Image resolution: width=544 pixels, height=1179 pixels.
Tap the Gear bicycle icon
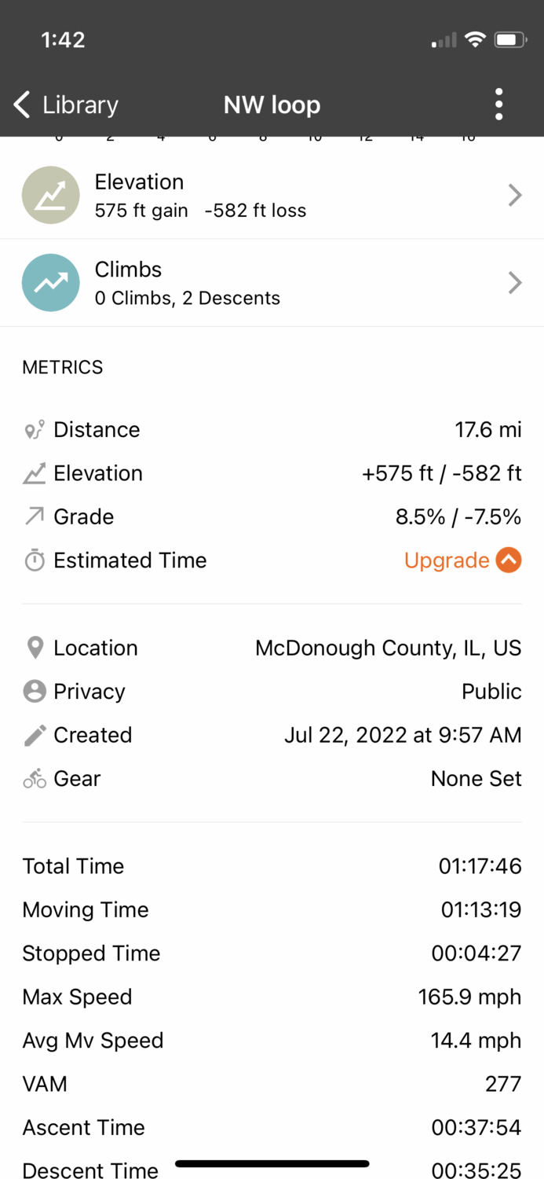[35, 779]
